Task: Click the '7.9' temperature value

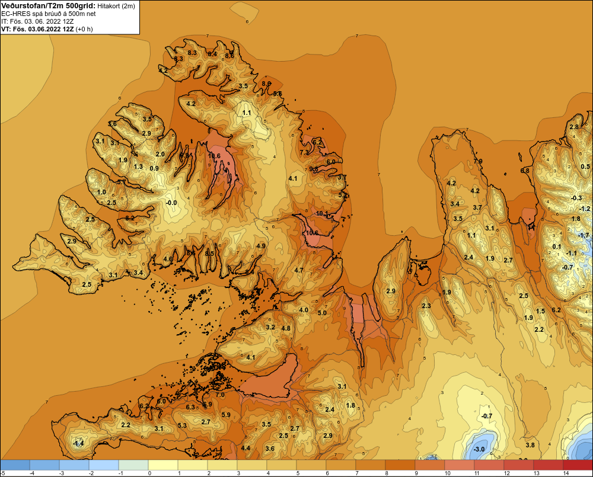Action: coord(478,161)
